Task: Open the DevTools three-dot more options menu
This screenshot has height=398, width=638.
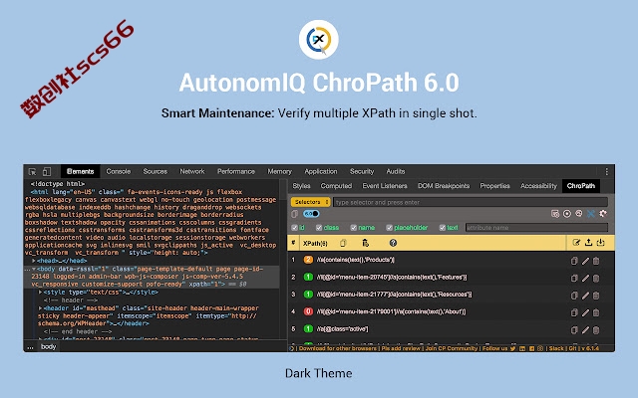Action: point(606,172)
